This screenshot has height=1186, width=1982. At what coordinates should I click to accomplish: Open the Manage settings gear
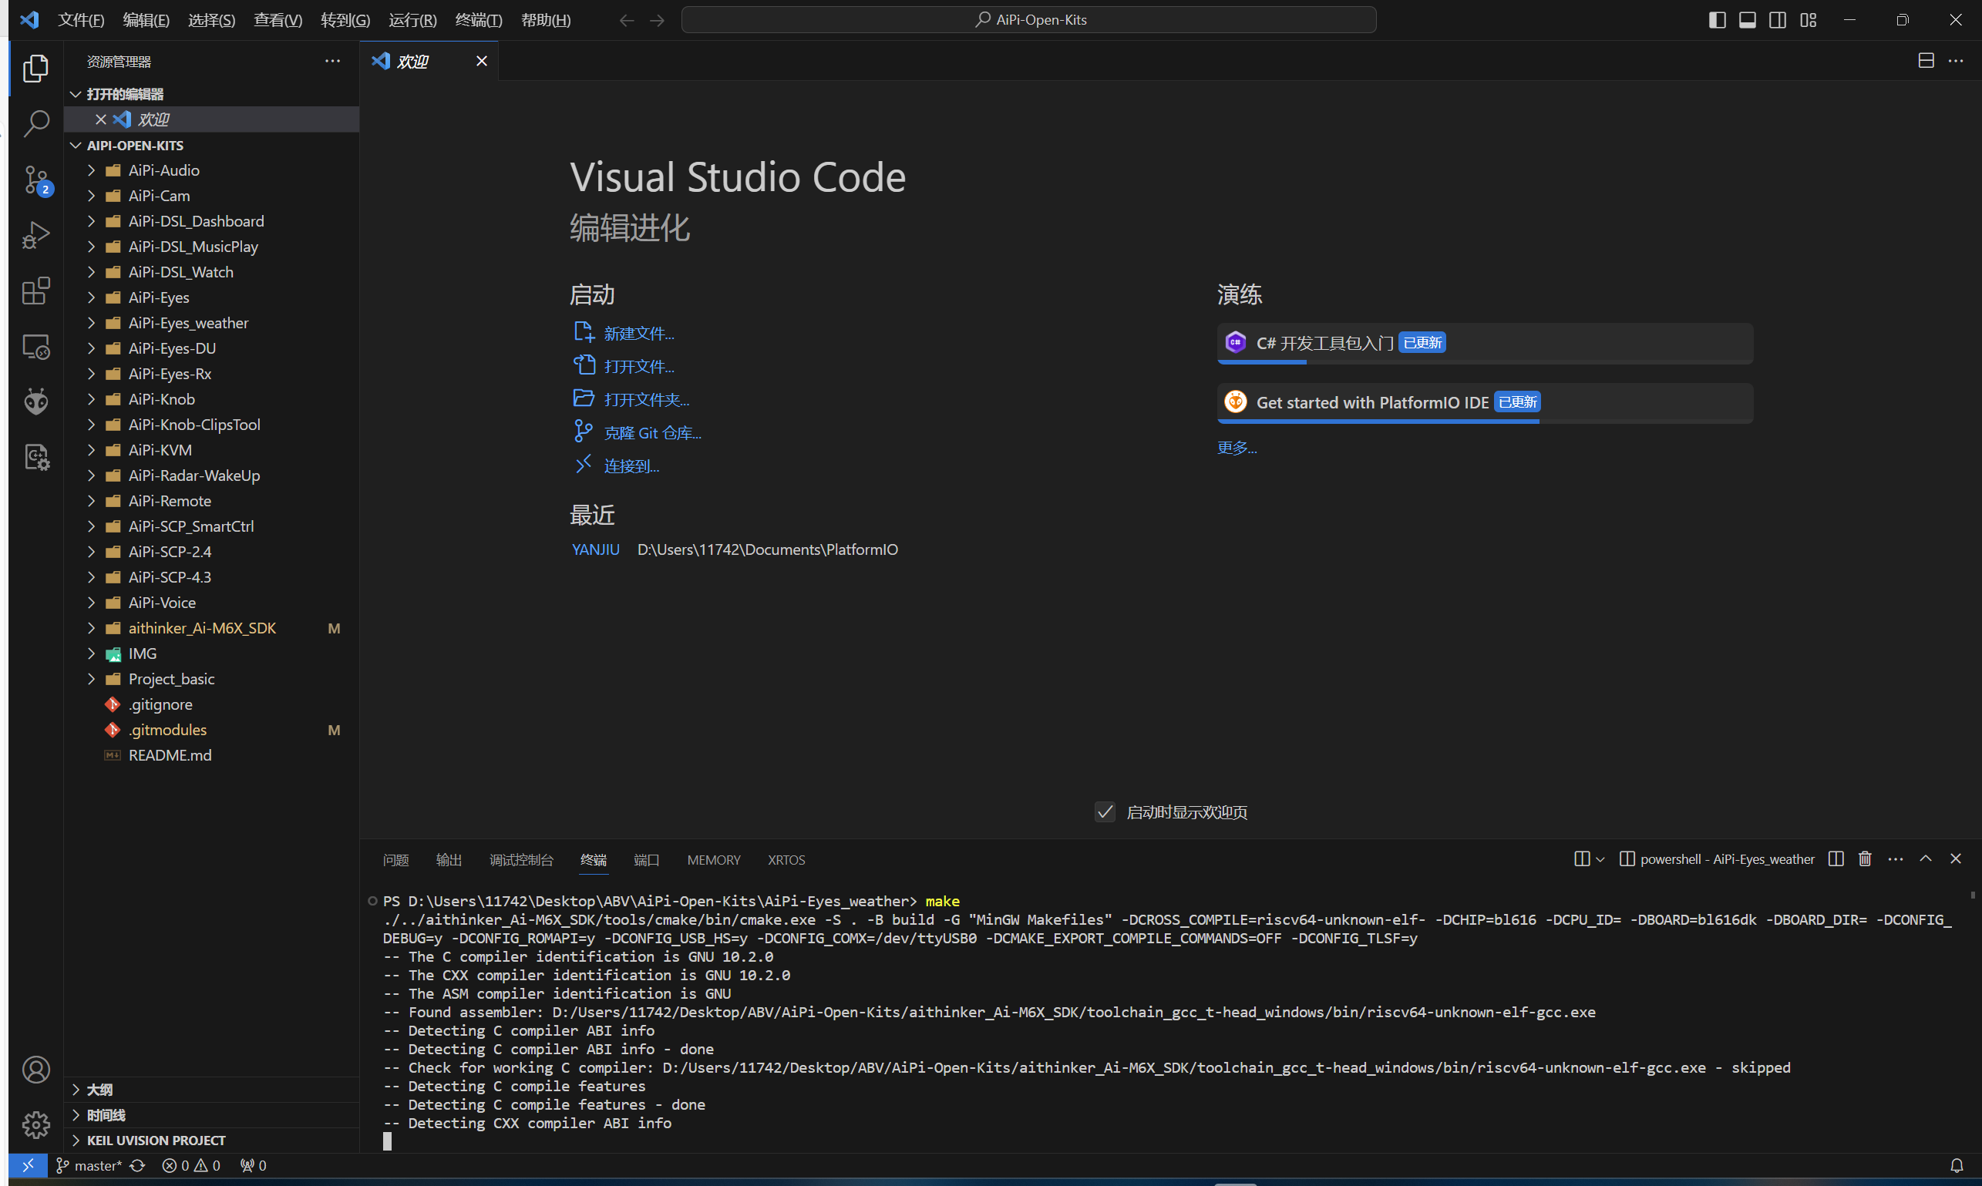coord(36,1124)
